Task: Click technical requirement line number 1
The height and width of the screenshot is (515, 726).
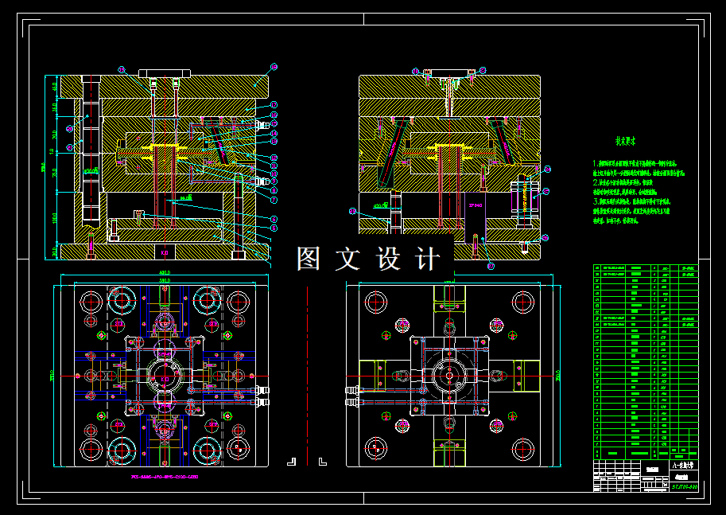Action: pyautogui.click(x=635, y=164)
